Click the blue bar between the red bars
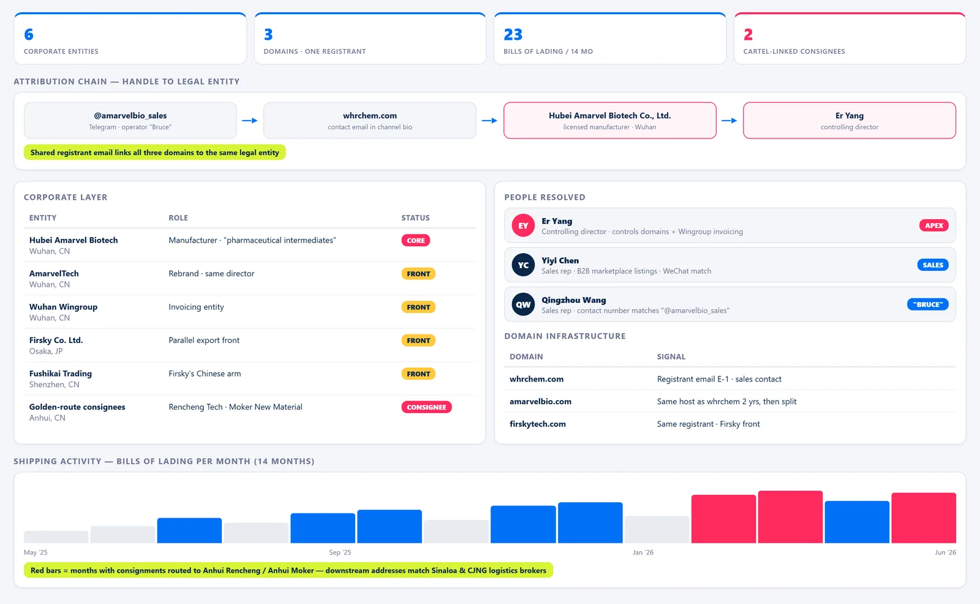The image size is (980, 604). tap(857, 522)
